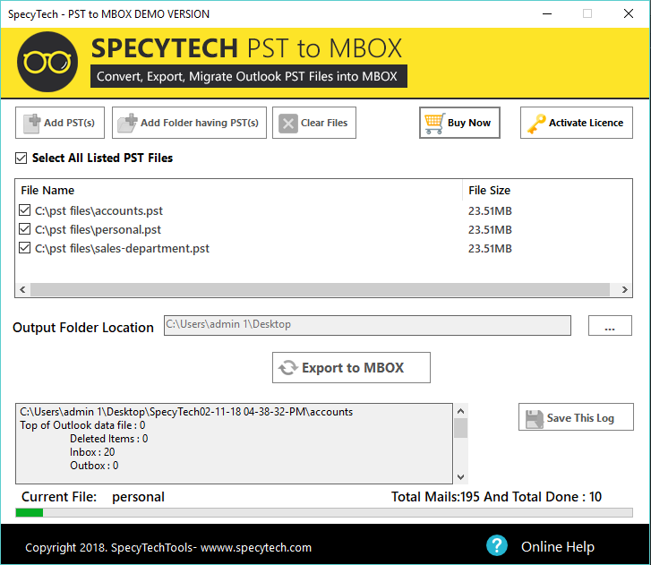The width and height of the screenshot is (651, 565).
Task: Click Add Folder having PST(s) button
Action: pos(189,123)
